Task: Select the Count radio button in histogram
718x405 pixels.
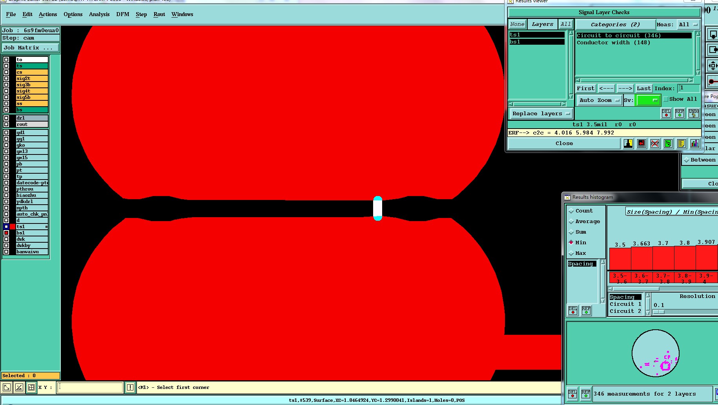Action: (571, 211)
